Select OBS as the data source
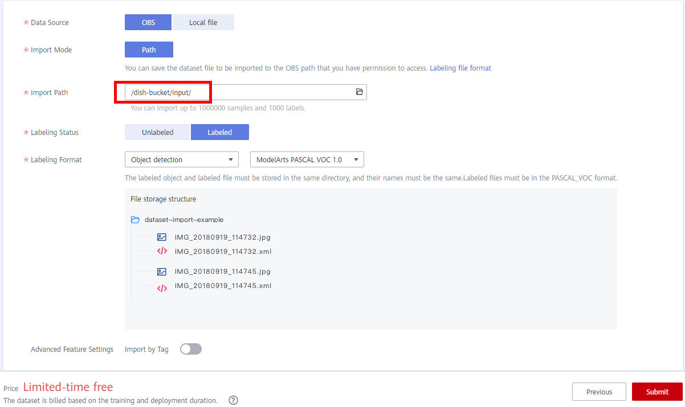685x407 pixels. [148, 23]
